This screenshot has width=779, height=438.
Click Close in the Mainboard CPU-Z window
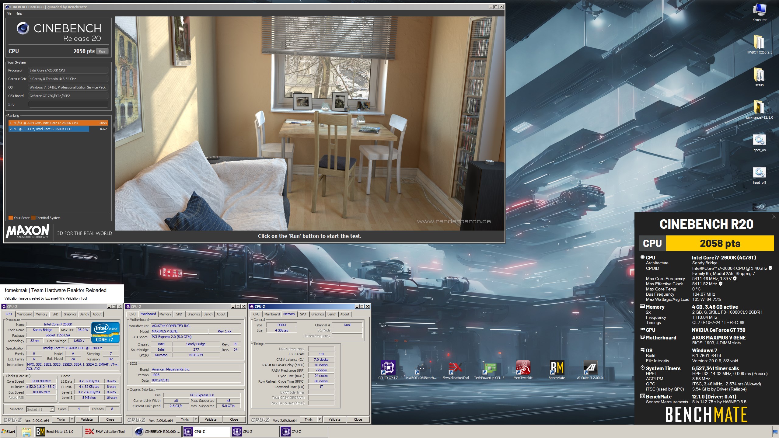pyautogui.click(x=234, y=419)
